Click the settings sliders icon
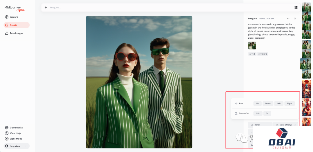This screenshot has width=313, height=152. point(296,8)
